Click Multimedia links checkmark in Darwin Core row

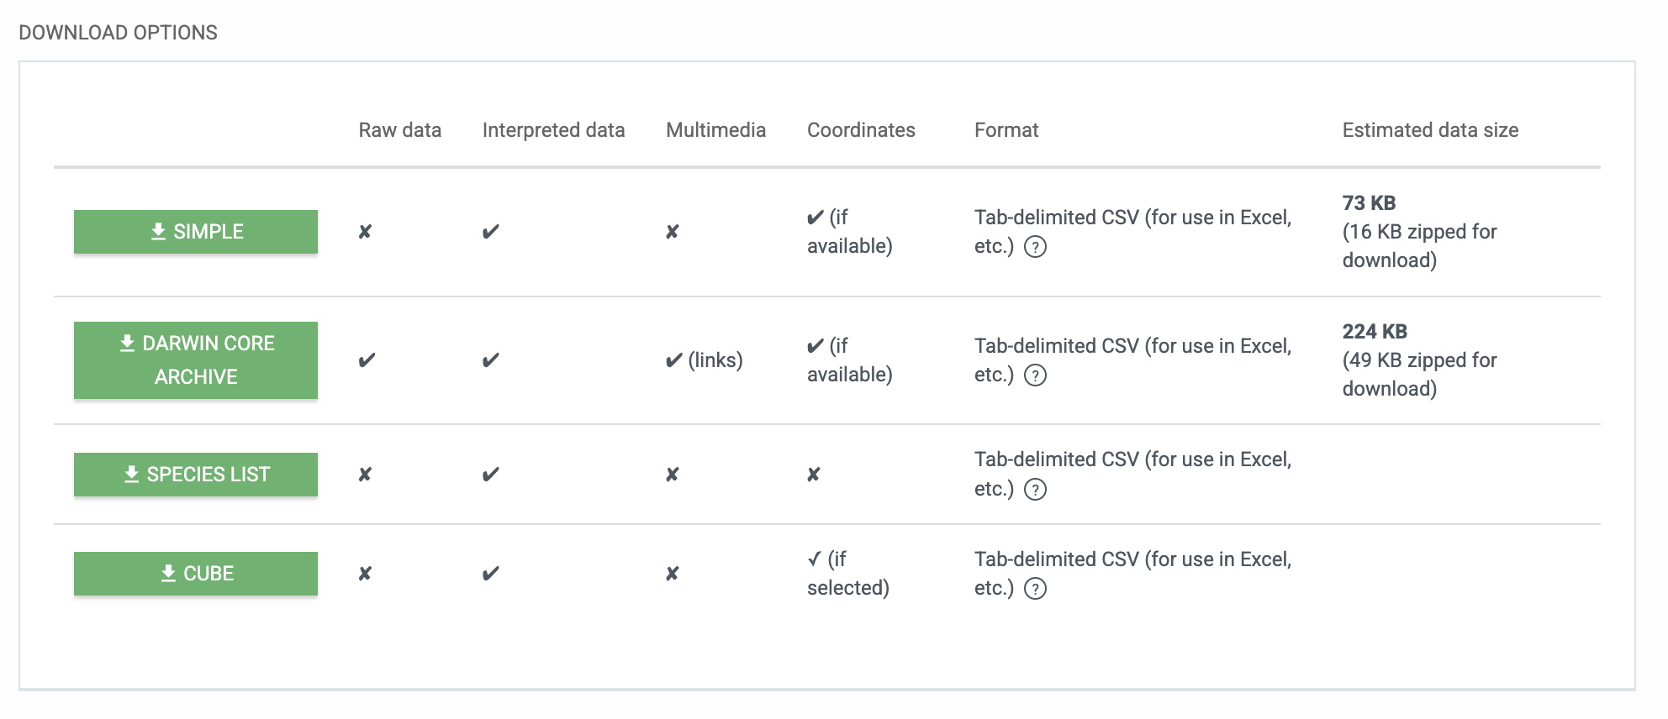click(x=674, y=360)
